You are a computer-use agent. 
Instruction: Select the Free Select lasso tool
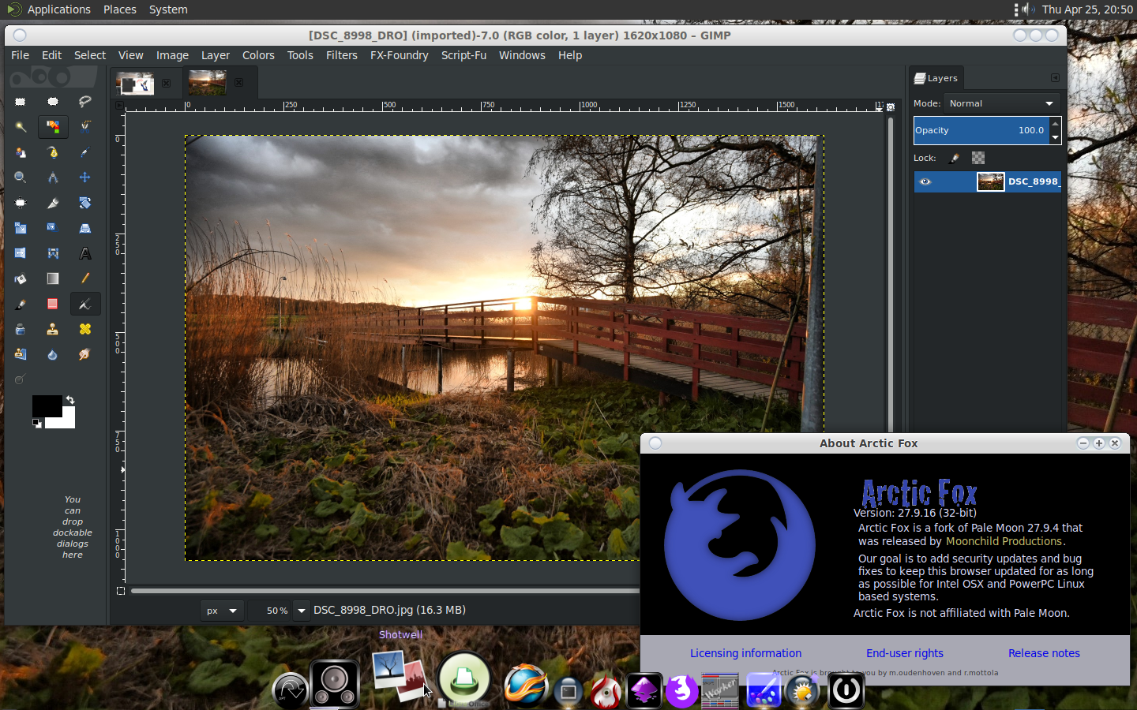click(84, 102)
